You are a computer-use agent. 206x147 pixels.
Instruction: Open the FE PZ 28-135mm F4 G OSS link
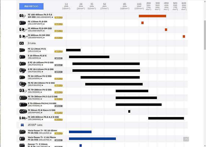pyautogui.click(x=41, y=84)
